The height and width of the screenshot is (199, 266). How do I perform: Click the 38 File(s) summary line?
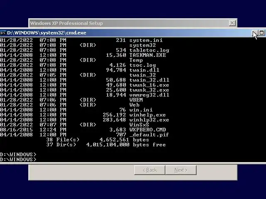click(98, 140)
